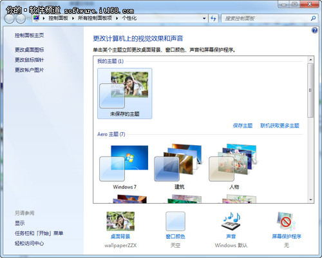The image size is (322, 258).
Task: Select the 未保存的主题 unsaved theme
Action: tap(125, 94)
